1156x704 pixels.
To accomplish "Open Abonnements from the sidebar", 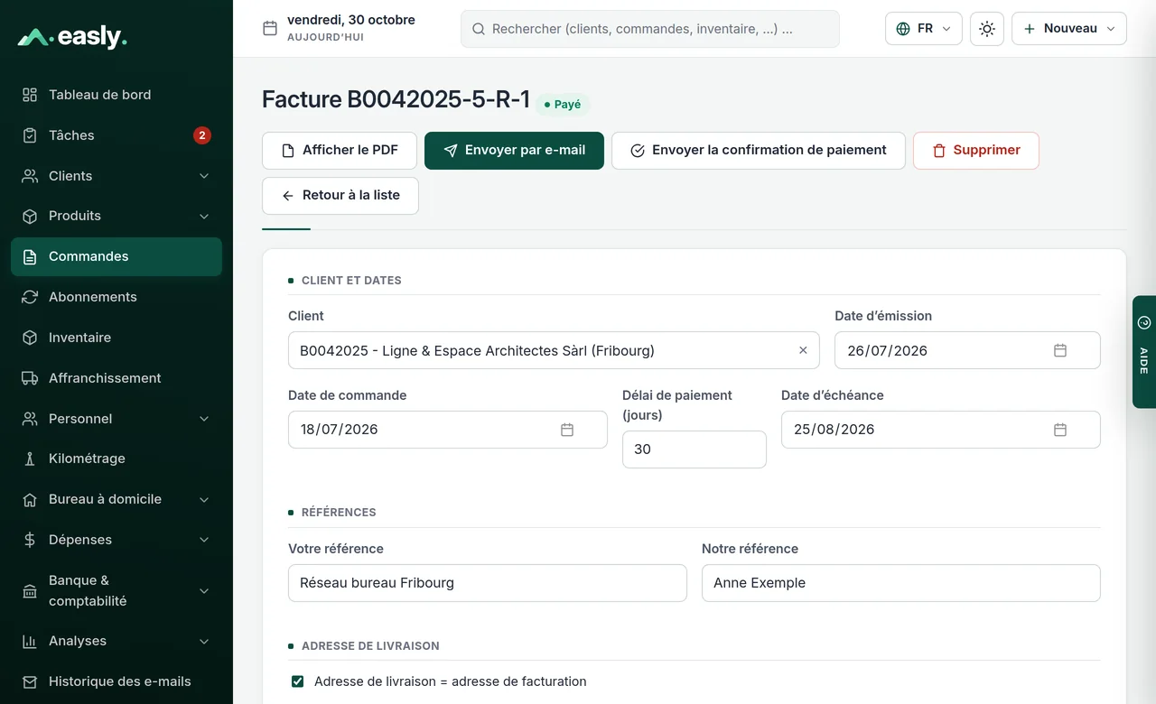I will click(x=117, y=297).
